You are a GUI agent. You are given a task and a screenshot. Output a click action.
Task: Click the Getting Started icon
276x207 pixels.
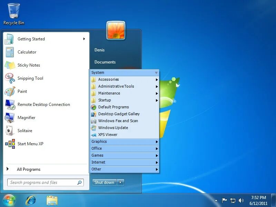point(10,39)
